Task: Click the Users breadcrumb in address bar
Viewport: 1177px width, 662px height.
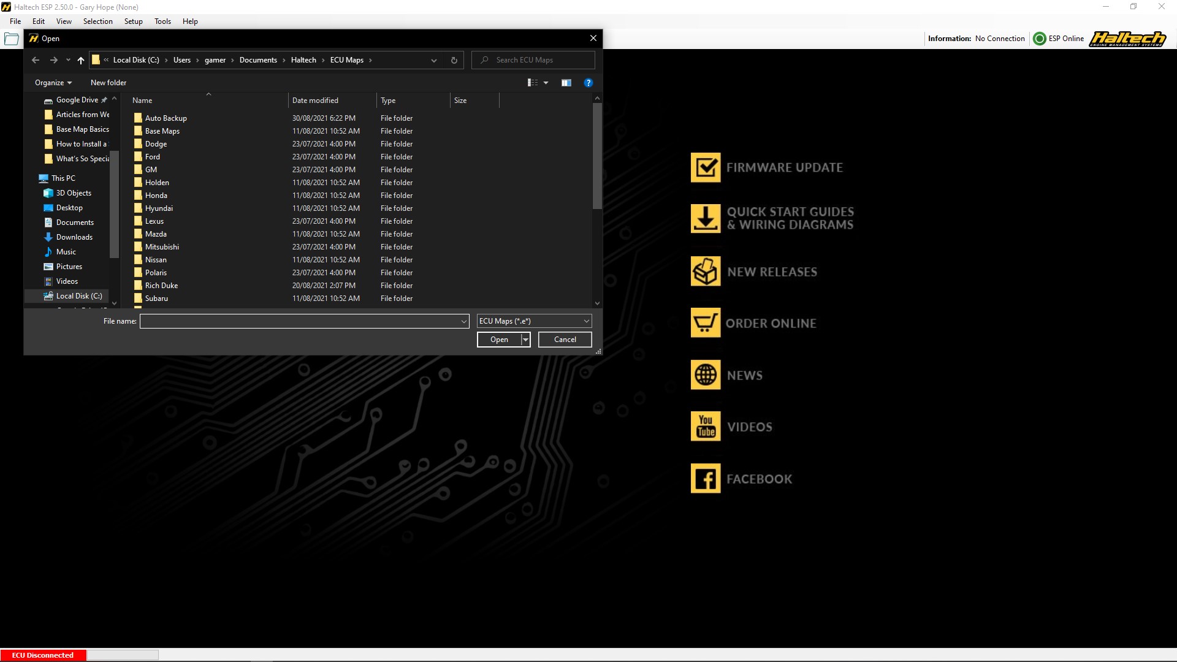Action: [x=181, y=60]
